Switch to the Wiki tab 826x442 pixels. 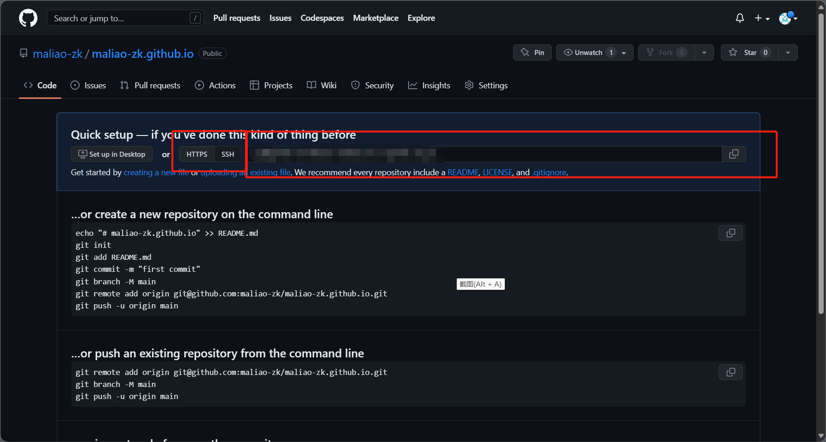click(322, 86)
